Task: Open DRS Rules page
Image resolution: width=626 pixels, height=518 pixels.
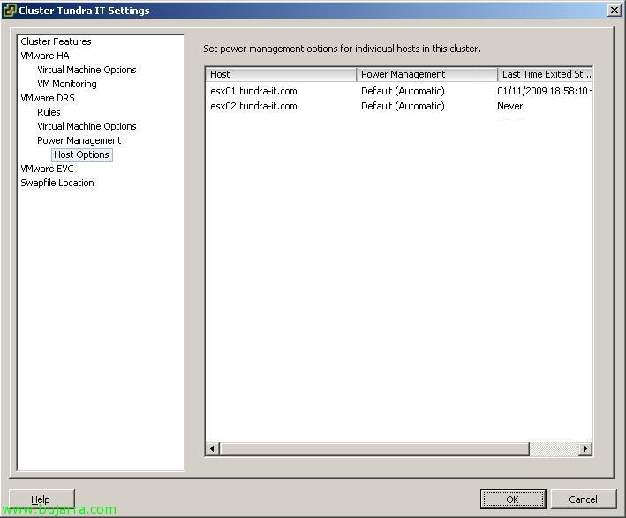Action: pyautogui.click(x=49, y=112)
